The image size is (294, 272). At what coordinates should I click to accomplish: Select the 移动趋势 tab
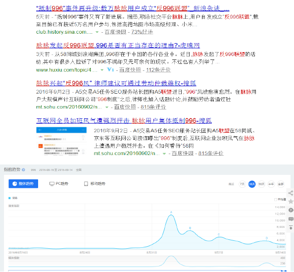pyautogui.click(x=95, y=184)
